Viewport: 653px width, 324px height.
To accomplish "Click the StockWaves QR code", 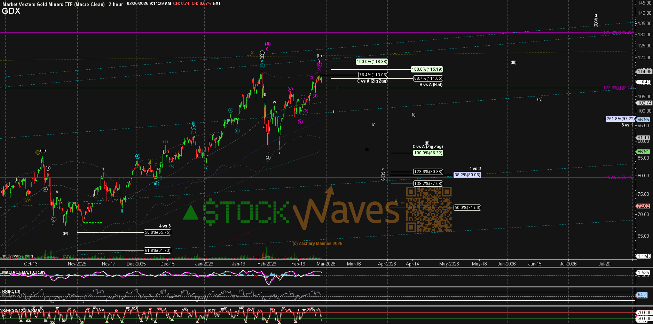I will click(x=429, y=209).
